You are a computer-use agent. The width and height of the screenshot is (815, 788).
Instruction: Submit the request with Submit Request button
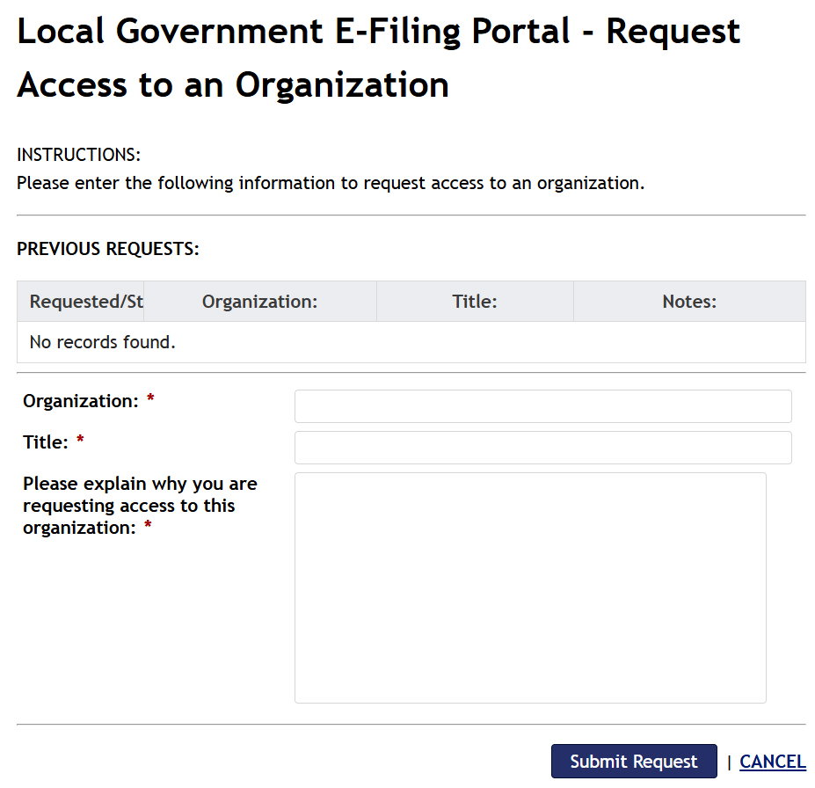point(634,762)
